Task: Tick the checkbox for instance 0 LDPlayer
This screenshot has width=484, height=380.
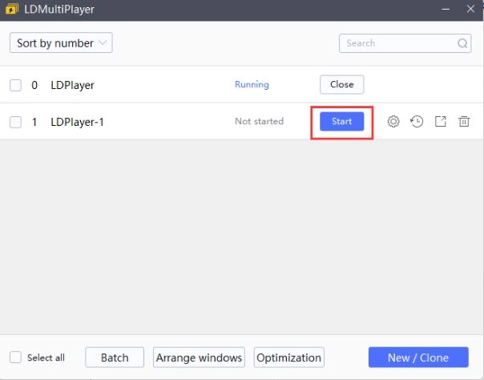Action: point(15,85)
